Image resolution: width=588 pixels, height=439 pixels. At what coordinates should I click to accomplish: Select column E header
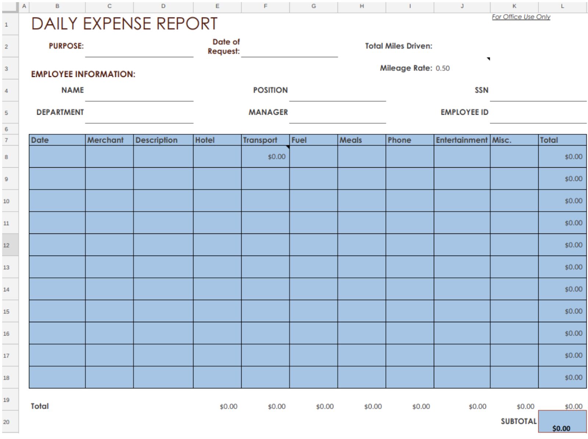coord(217,6)
